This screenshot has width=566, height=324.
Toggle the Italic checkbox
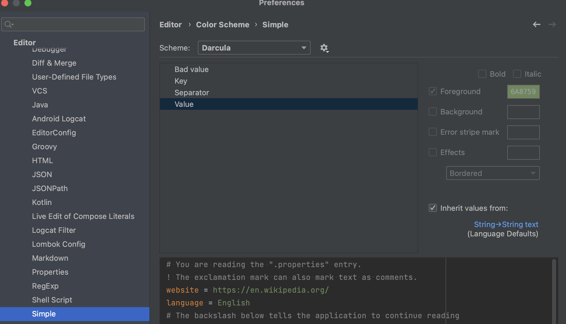[517, 74]
